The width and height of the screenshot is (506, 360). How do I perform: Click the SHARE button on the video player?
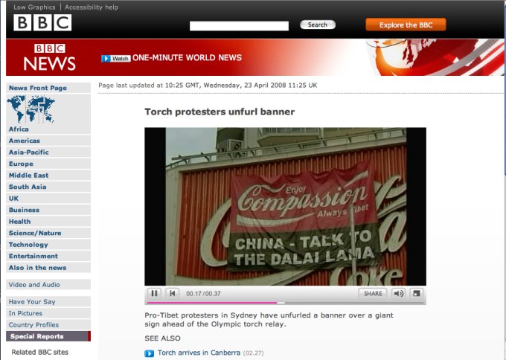[x=373, y=294]
